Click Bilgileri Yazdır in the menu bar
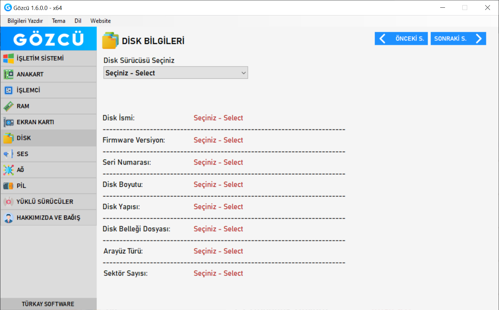This screenshot has height=310, width=499. coord(25,21)
